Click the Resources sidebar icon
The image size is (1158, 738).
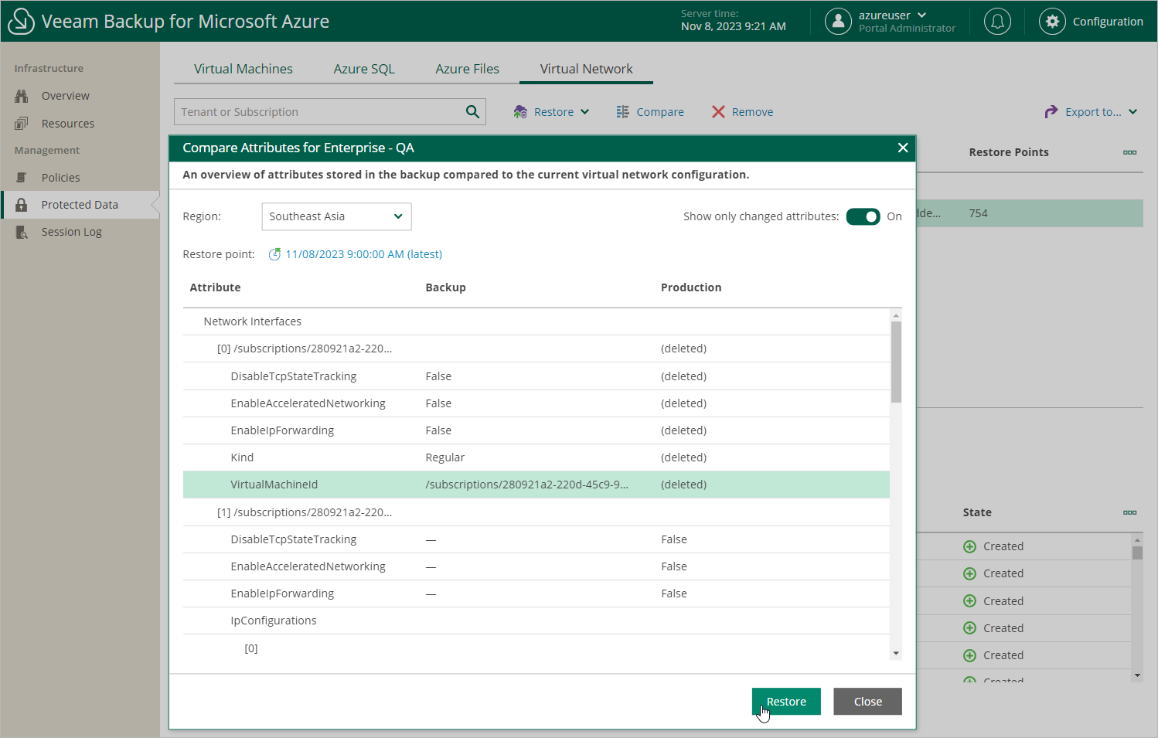click(x=22, y=124)
